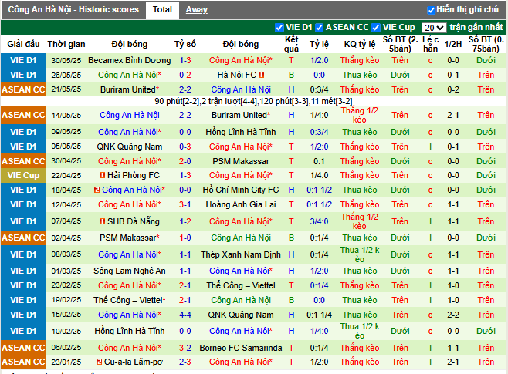508x374 pixels.
Task: Click the Kết quả column header
Action: (291, 44)
